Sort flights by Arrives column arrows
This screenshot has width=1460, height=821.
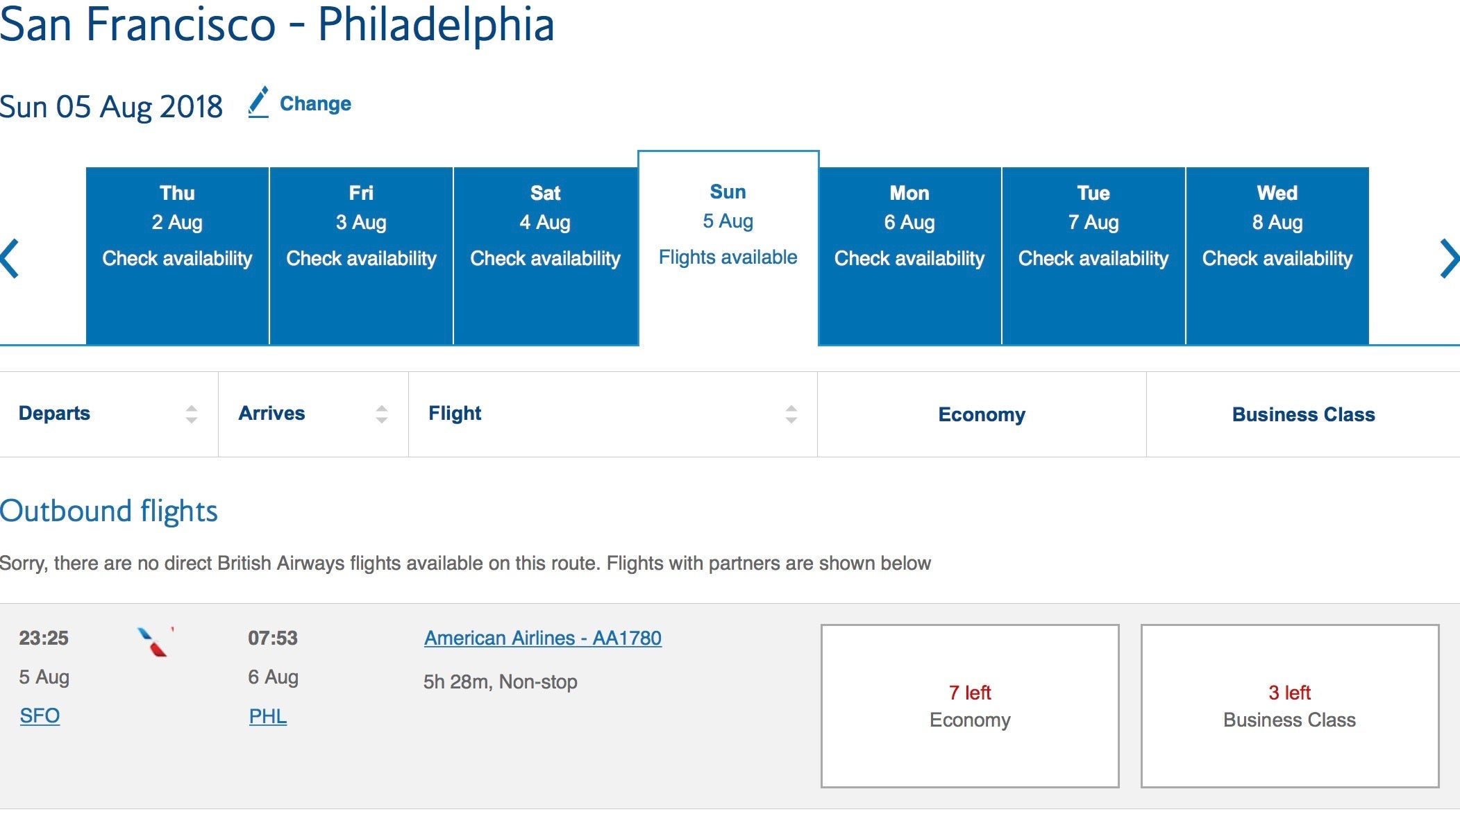(382, 414)
